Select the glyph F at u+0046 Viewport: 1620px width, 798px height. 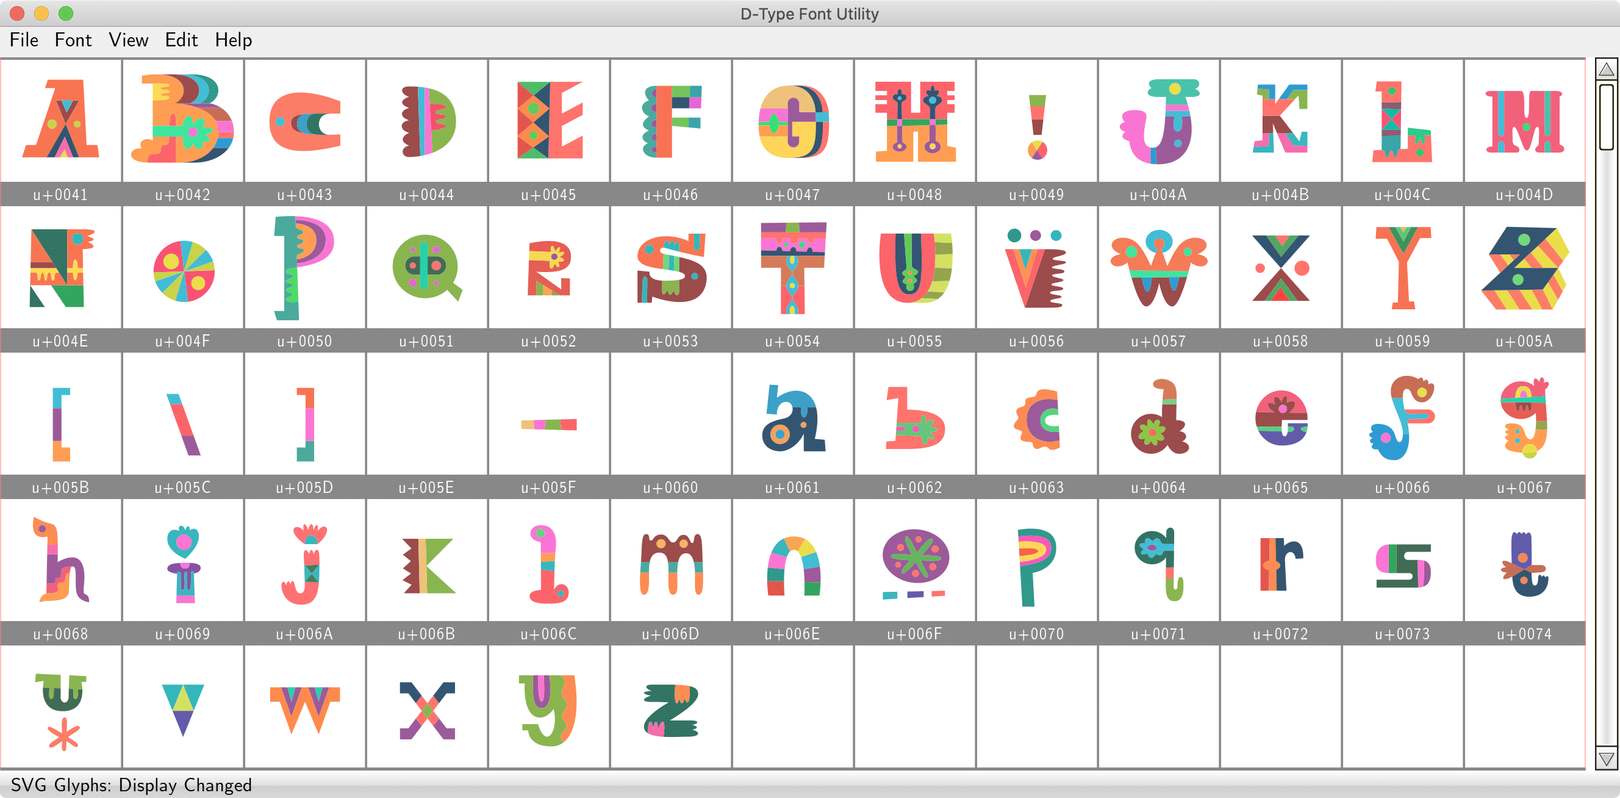point(672,121)
